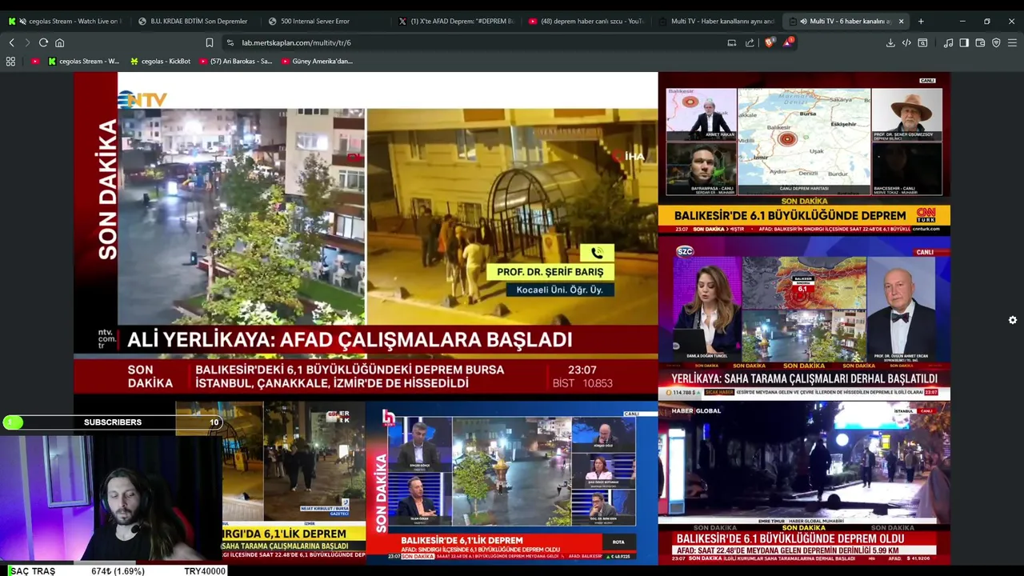Viewport: 1024px width, 576px height.
Task: Click the bottom-left stream showing 6,1'LİK DEPREM
Action: click(294, 483)
